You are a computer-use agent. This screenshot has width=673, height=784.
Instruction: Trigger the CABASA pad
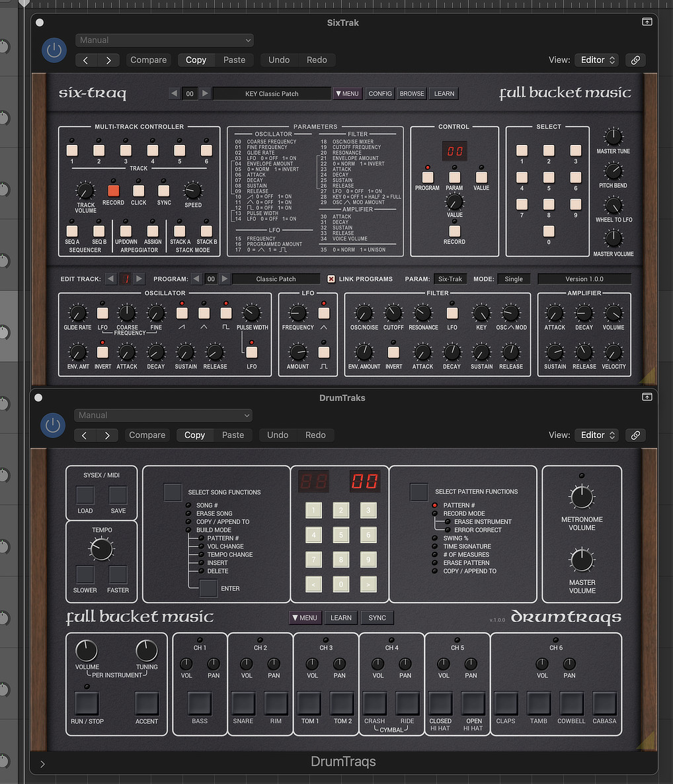point(604,703)
